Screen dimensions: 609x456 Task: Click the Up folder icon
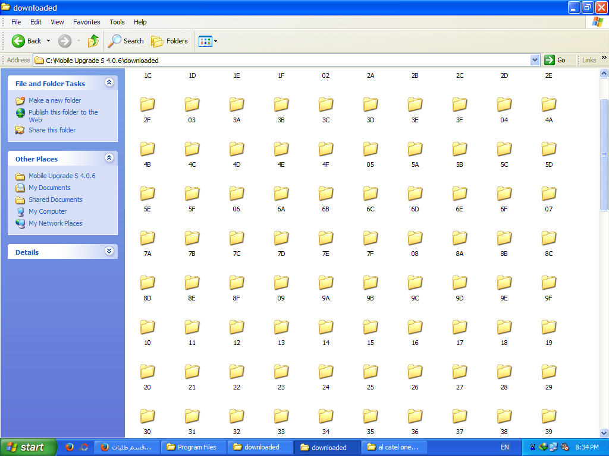coord(93,41)
